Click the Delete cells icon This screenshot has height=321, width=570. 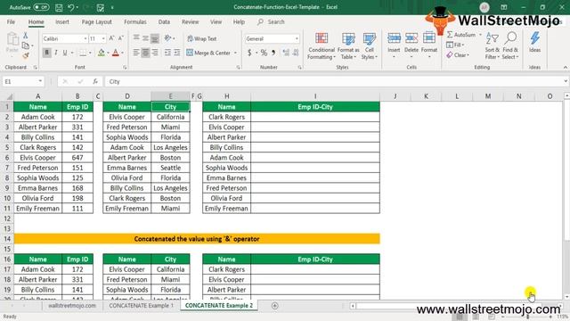pos(411,37)
